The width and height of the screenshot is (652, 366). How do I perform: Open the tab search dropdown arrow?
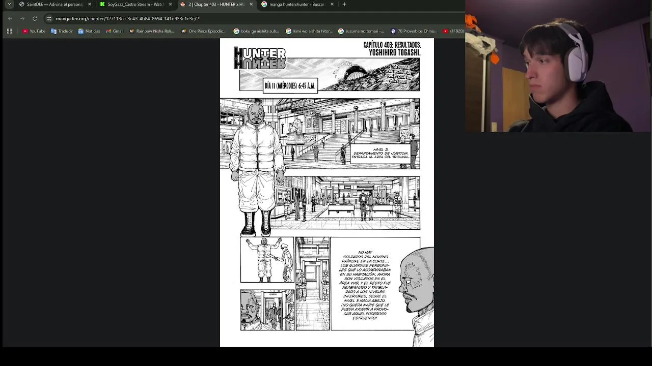tap(9, 4)
